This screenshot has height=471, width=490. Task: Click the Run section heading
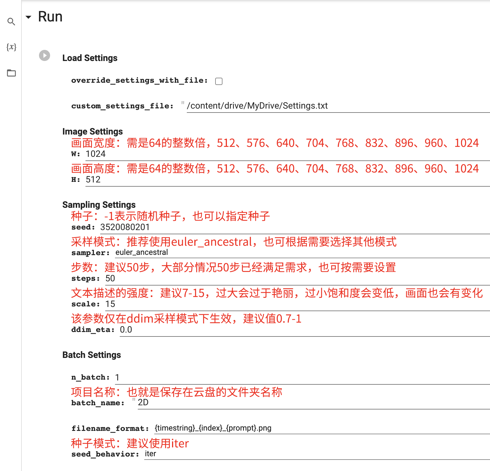click(50, 17)
